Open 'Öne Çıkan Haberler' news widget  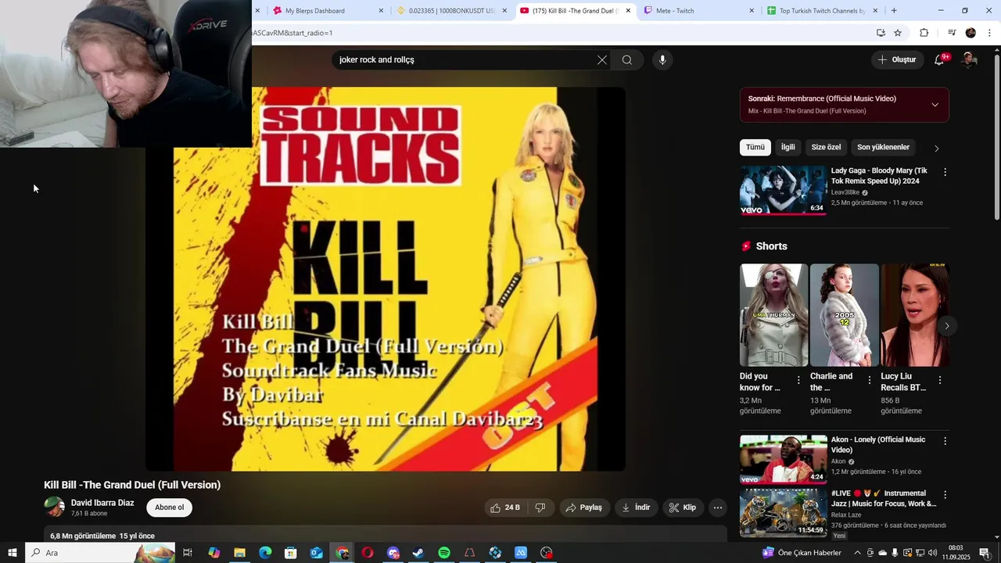[x=802, y=553]
